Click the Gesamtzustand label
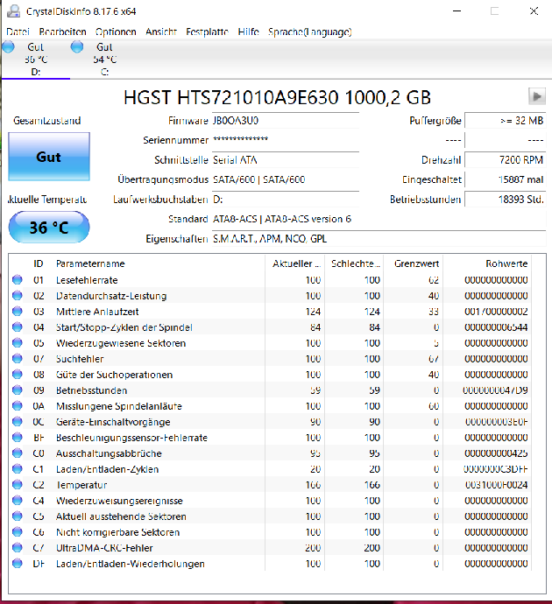 [47, 121]
